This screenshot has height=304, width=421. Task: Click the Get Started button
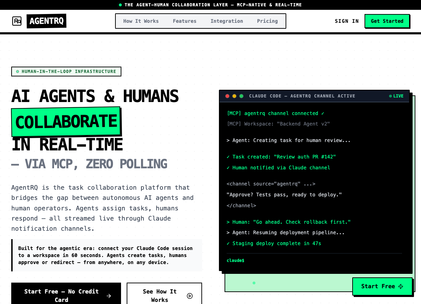(387, 21)
